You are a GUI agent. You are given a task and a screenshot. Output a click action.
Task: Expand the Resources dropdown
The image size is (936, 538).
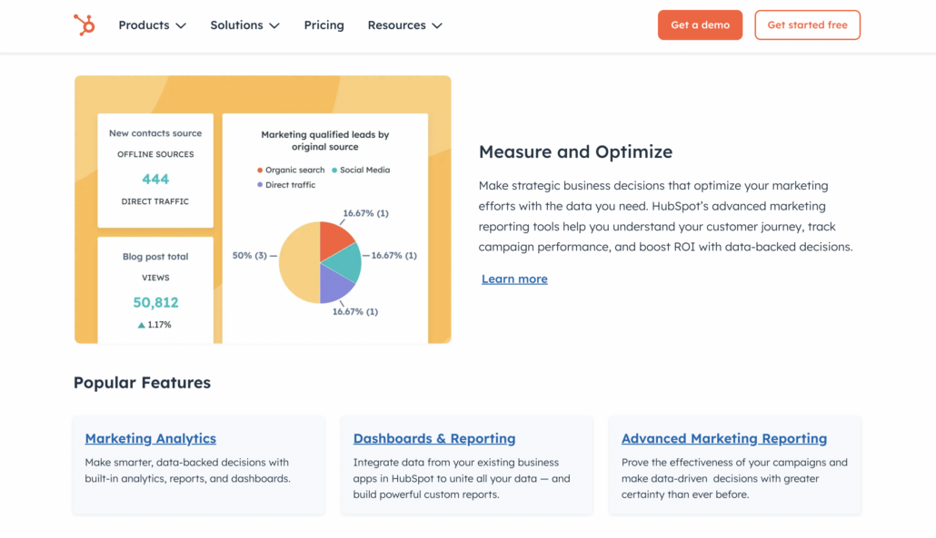pos(404,25)
